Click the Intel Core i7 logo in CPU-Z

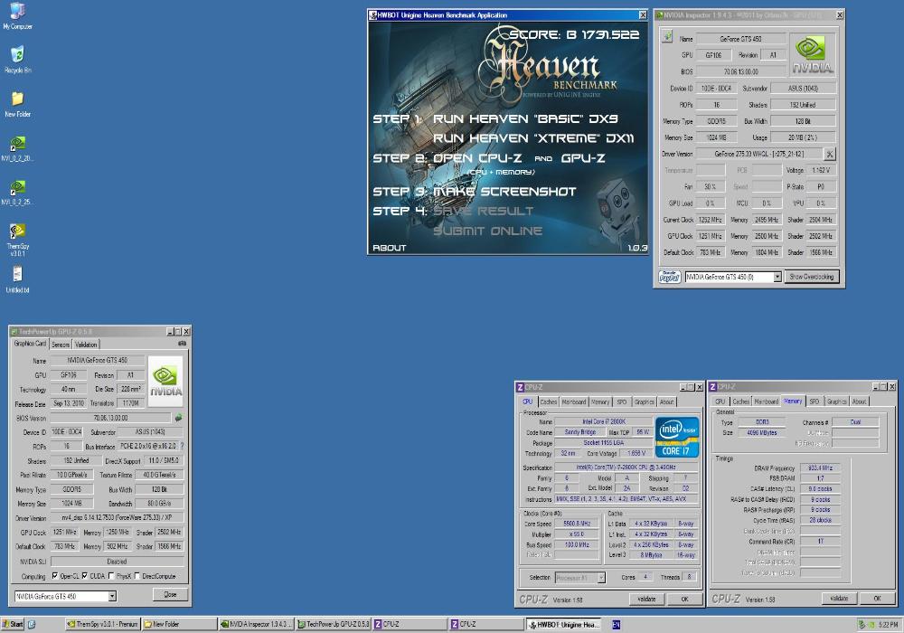pos(677,437)
